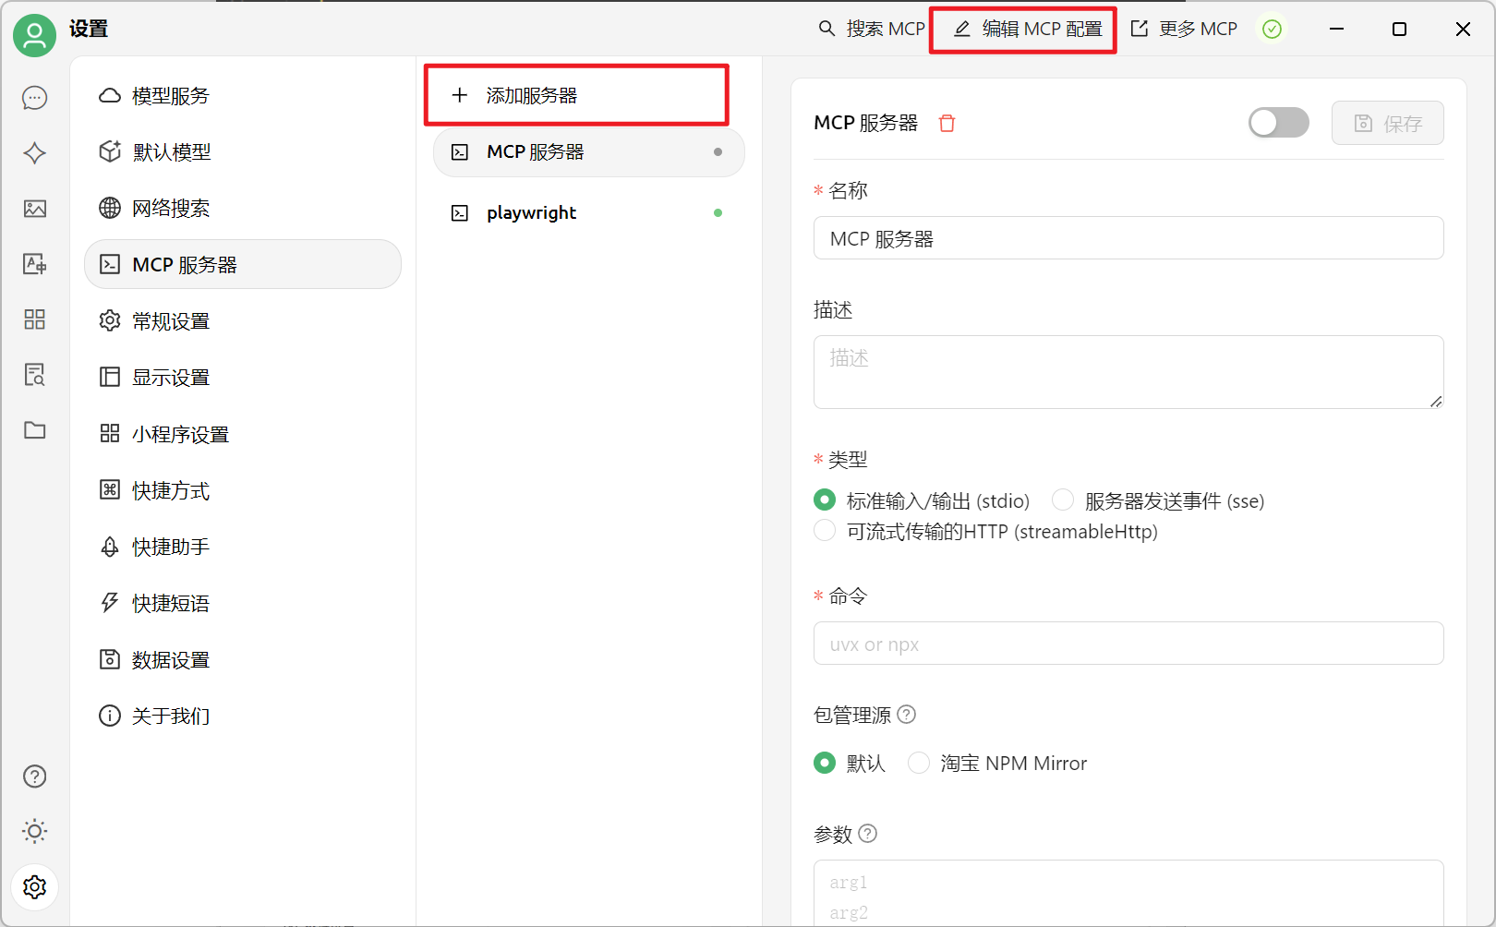
Task: Open the files folder sidebar icon
Action: (35, 430)
